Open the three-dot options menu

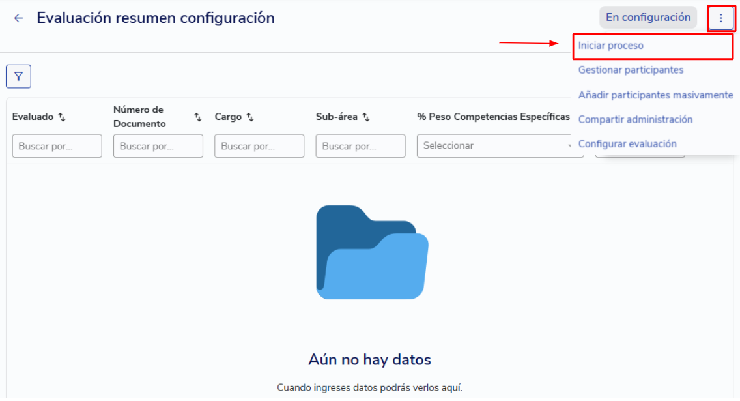tap(720, 18)
